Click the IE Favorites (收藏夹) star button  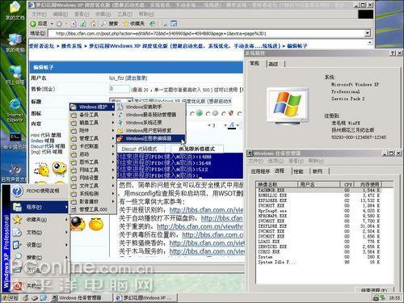[134, 23]
